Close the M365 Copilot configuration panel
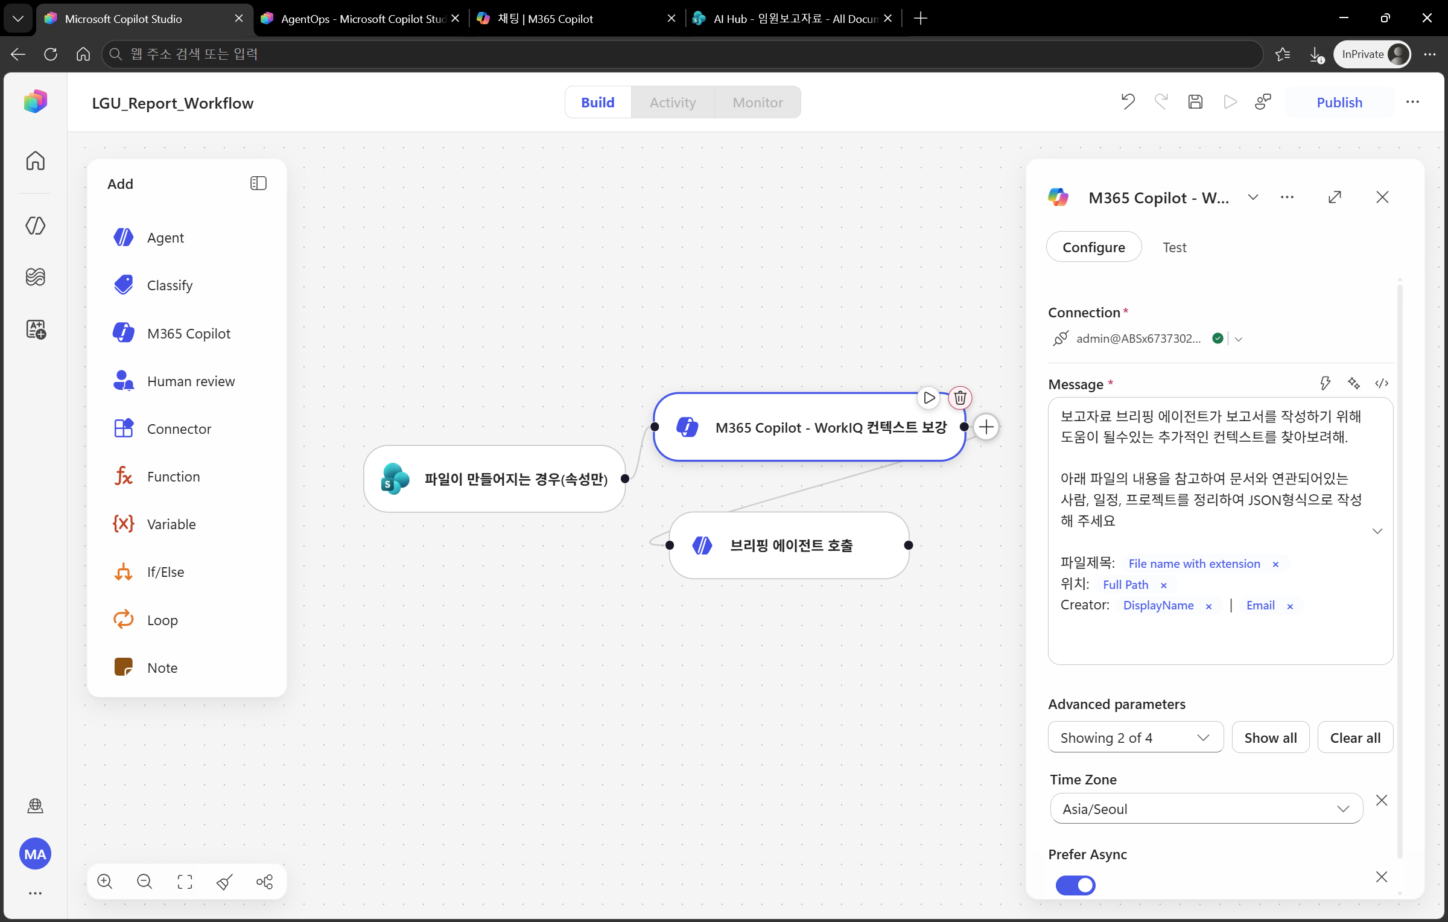This screenshot has width=1448, height=922. point(1382,197)
